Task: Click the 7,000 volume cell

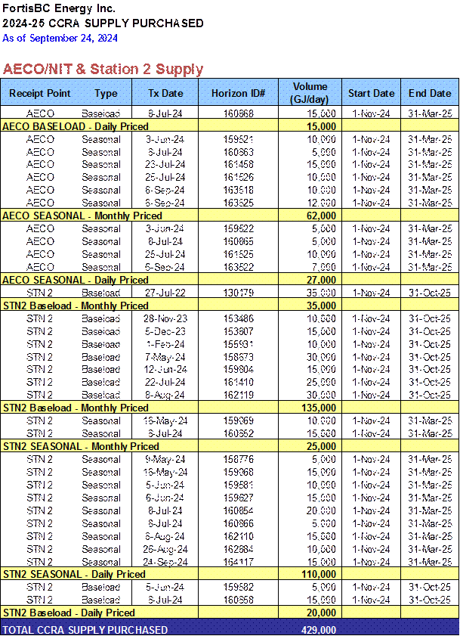Action: [323, 267]
